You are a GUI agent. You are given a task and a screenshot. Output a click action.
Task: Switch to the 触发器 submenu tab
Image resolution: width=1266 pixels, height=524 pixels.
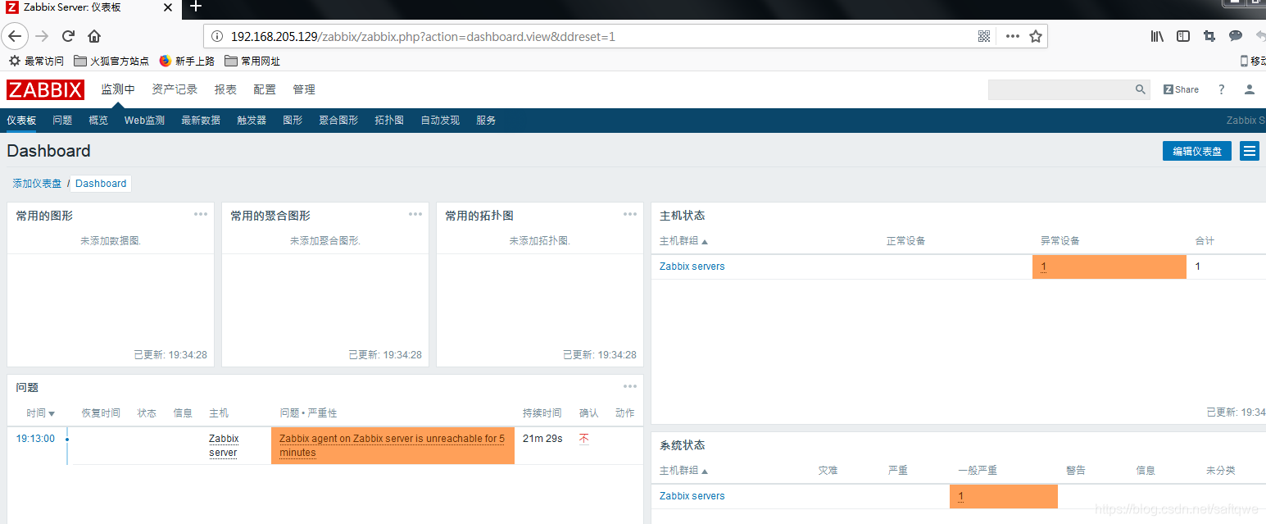click(x=252, y=120)
